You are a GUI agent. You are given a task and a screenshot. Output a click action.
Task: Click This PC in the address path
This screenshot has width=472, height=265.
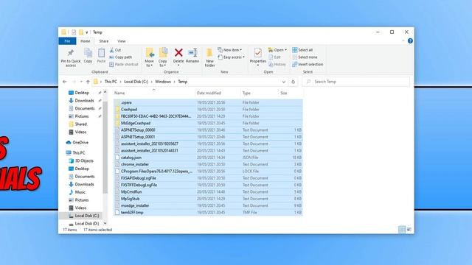click(x=111, y=82)
